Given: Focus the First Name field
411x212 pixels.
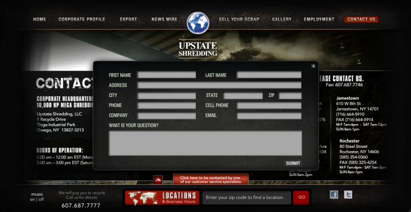Looking at the screenshot, I should pyautogui.click(x=167, y=75).
